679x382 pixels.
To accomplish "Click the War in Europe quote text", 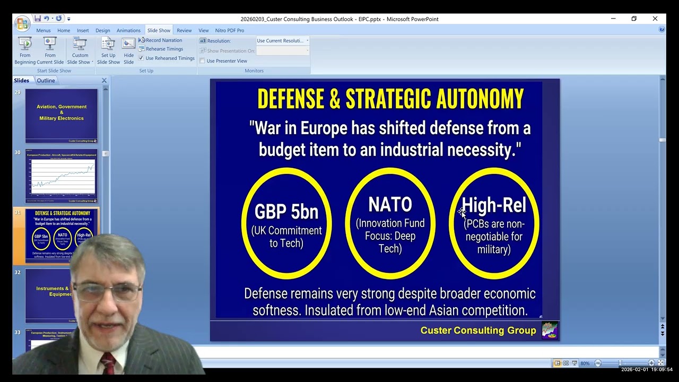I will [390, 138].
